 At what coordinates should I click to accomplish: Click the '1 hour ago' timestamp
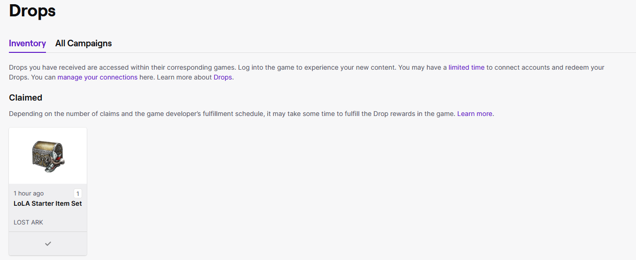click(x=29, y=194)
